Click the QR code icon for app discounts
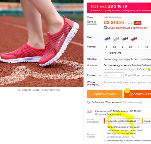151x144 pixels. point(105,28)
